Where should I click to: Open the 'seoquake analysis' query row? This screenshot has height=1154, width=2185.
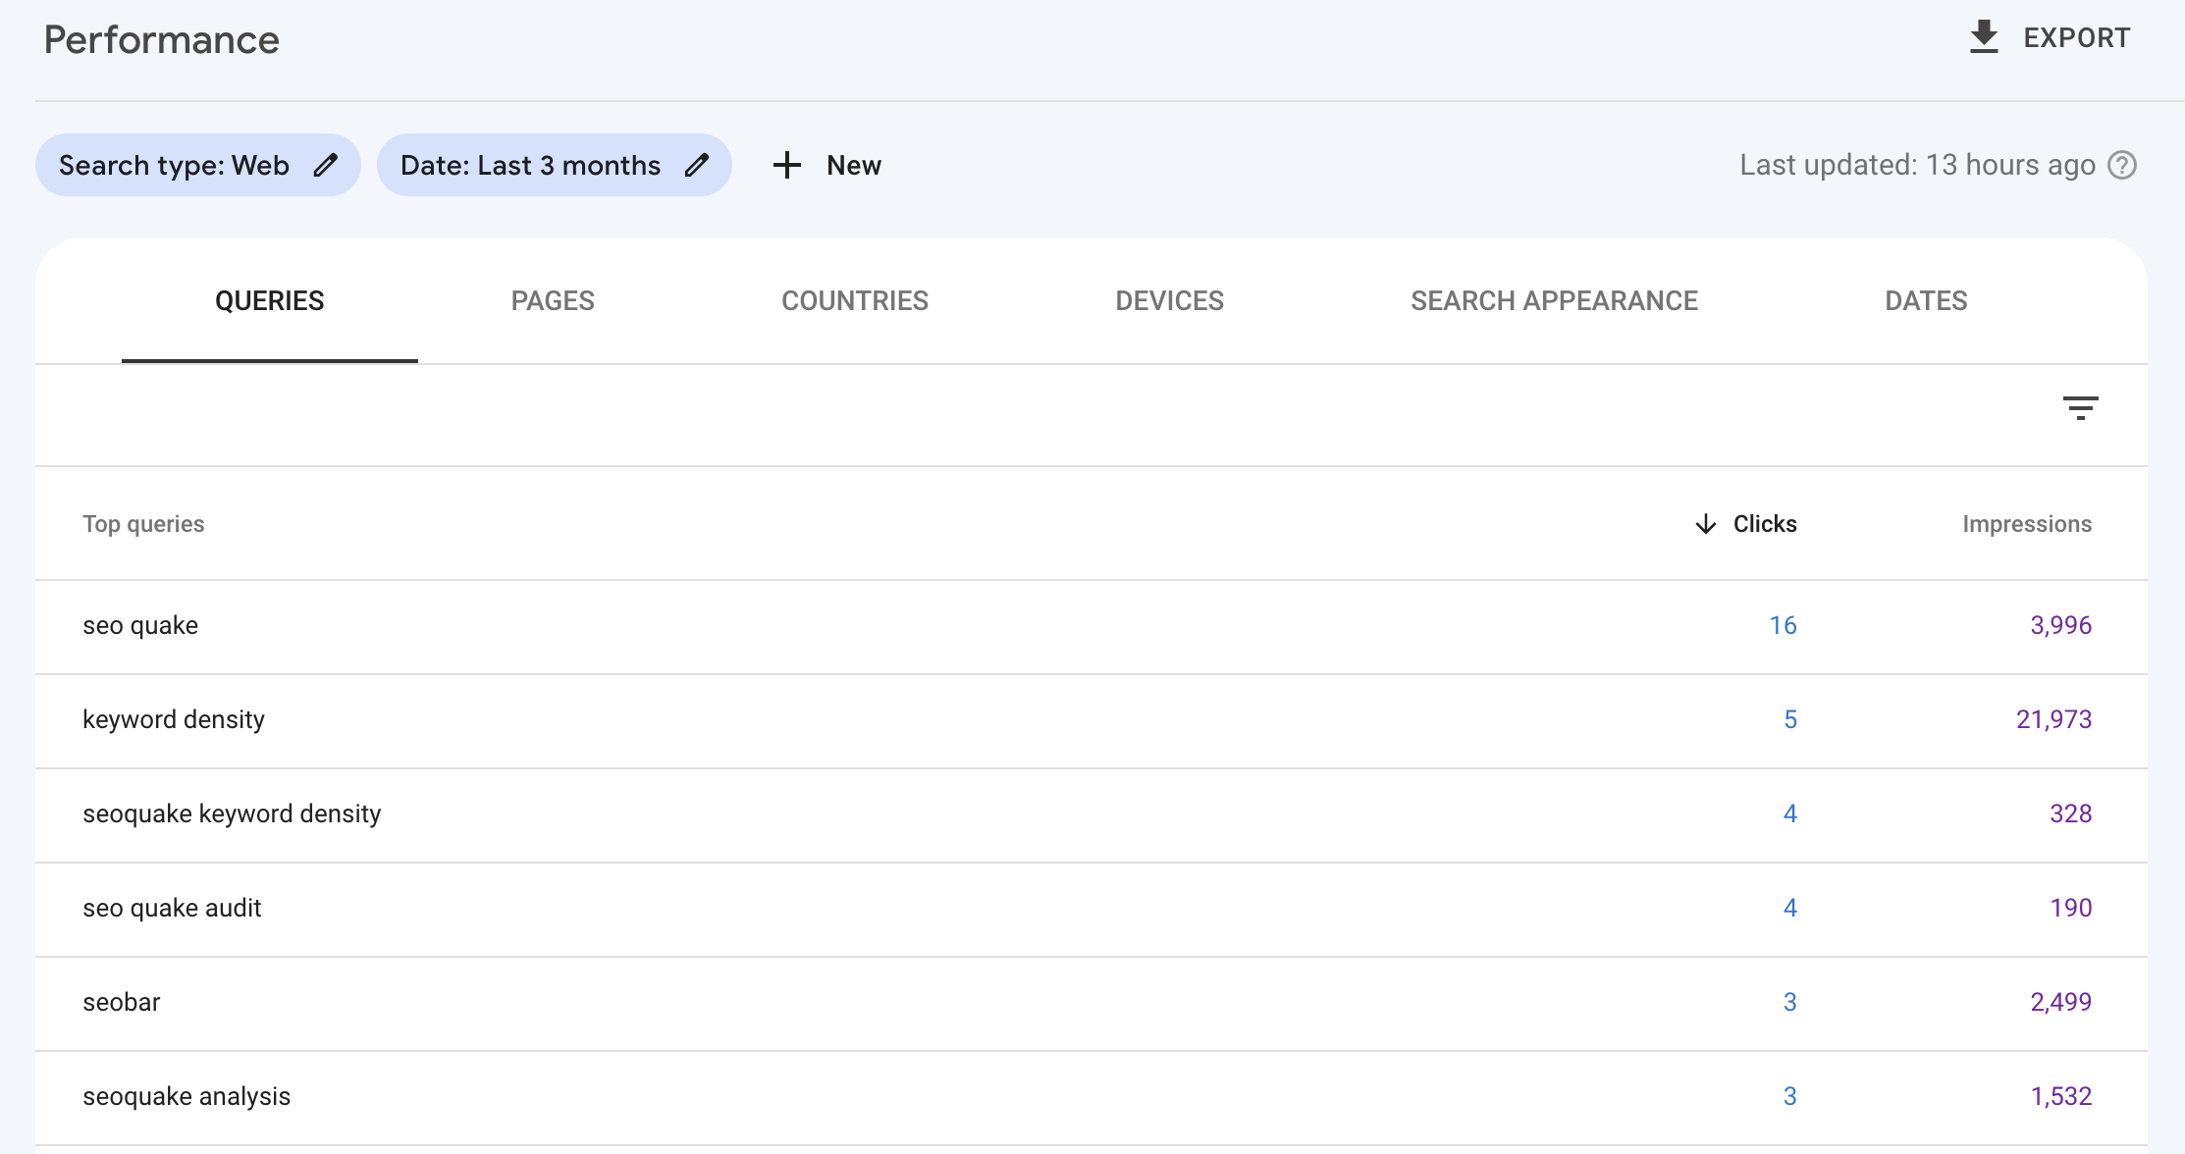click(187, 1096)
